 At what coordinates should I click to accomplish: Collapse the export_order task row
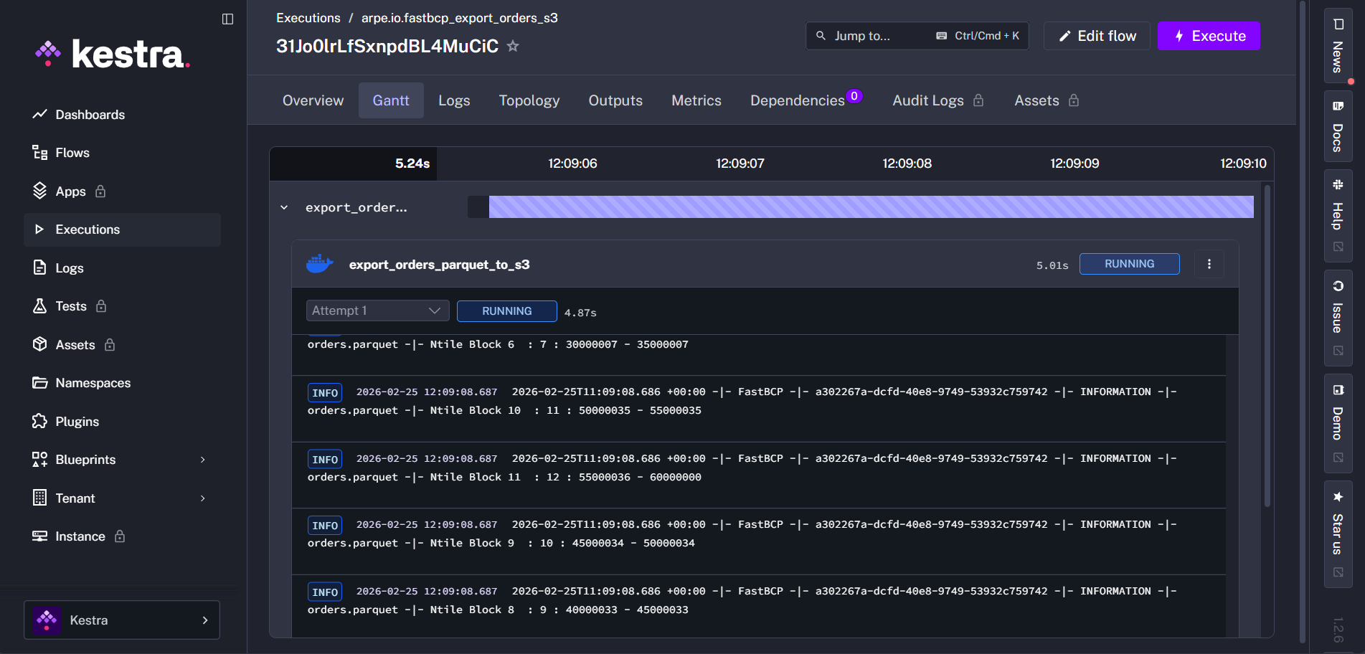pyautogui.click(x=284, y=207)
